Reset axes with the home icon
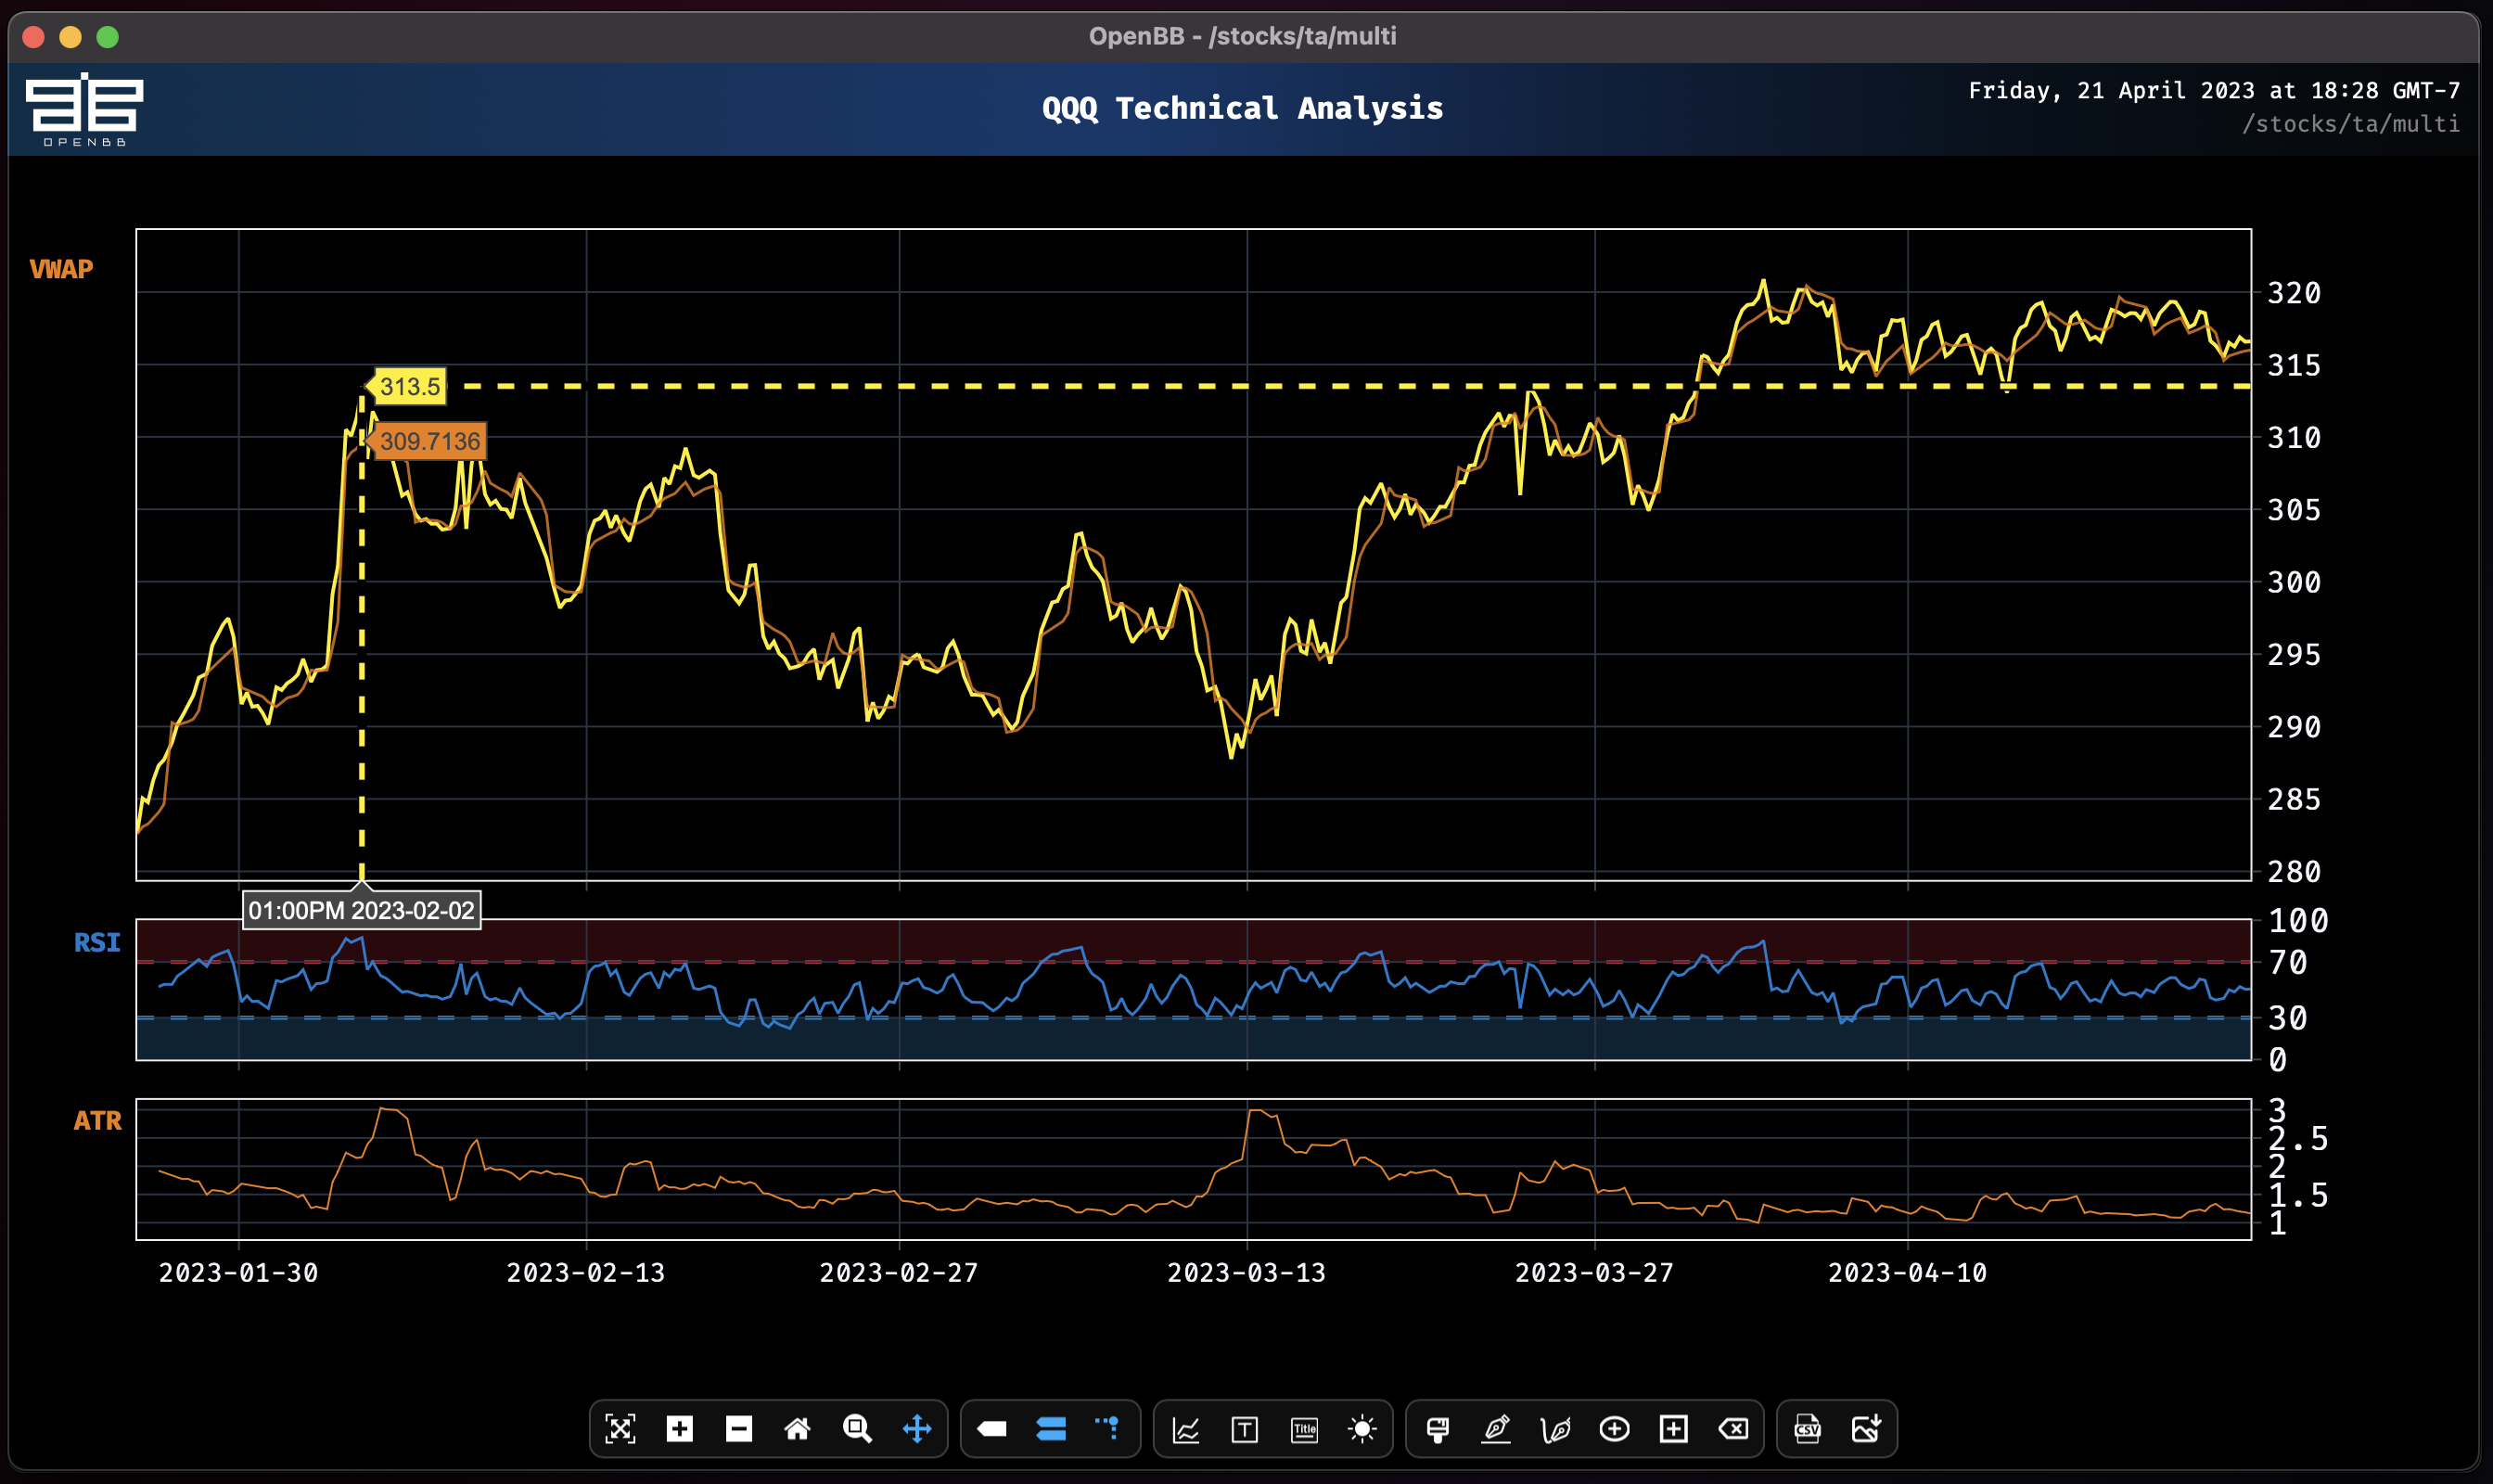Screen dimensions: 2493x1484 click(797, 1429)
